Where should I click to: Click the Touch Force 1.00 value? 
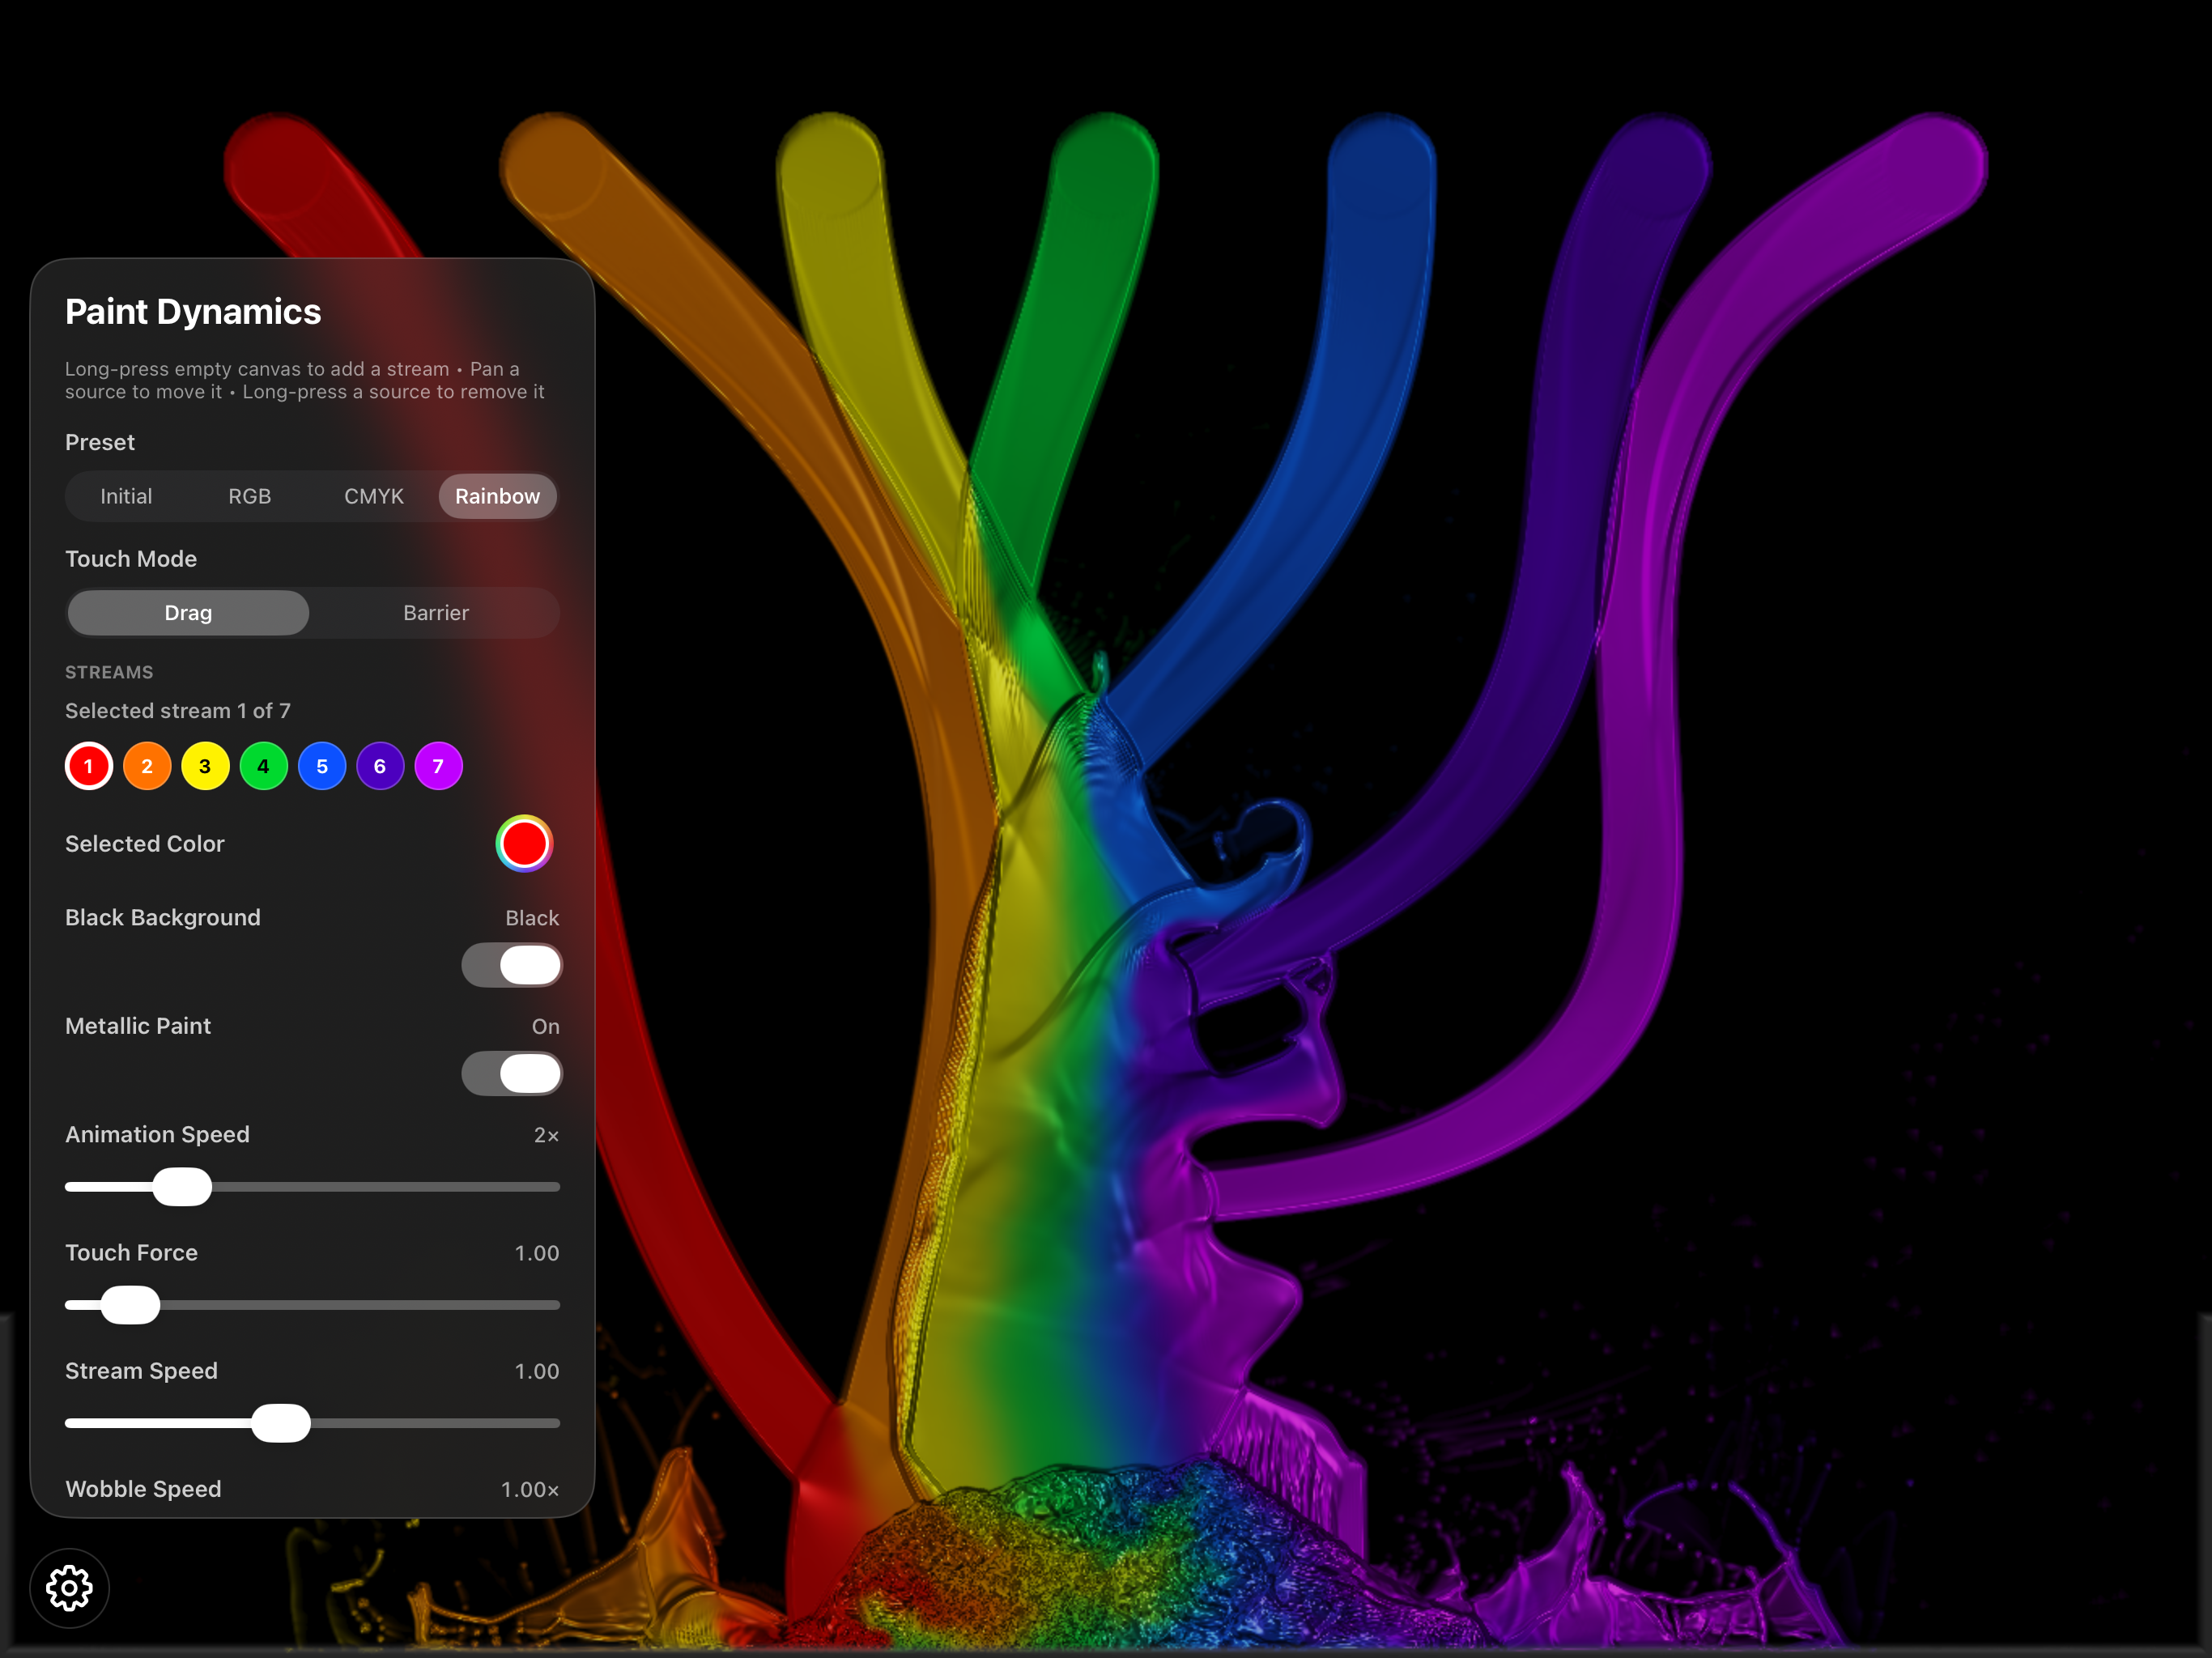537,1253
